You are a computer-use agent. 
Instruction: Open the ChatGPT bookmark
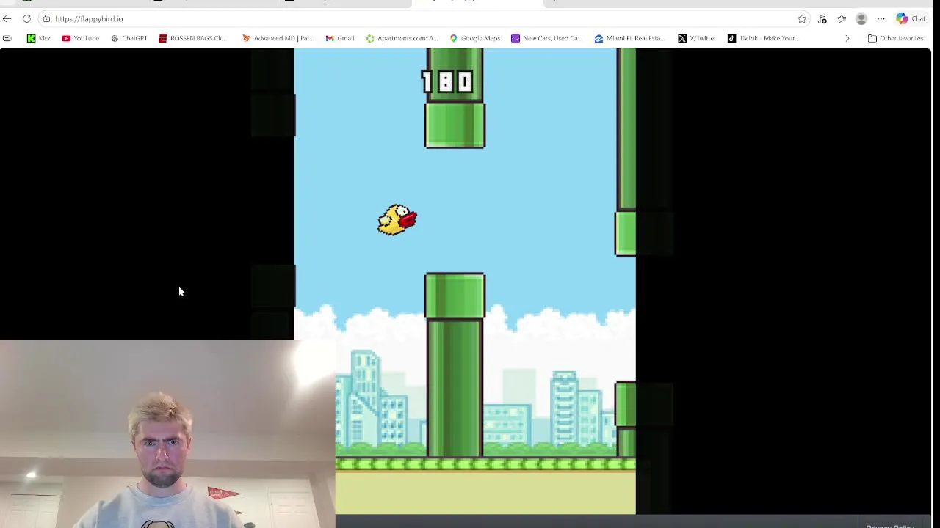point(129,38)
